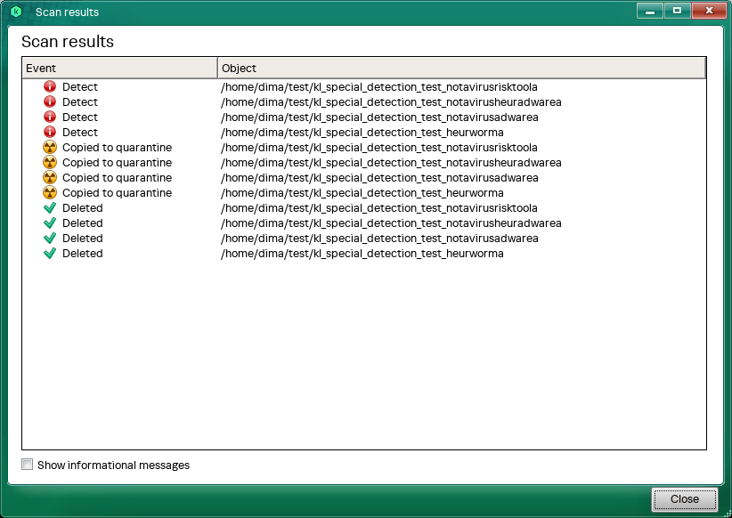Click the quarantine icon for notavirusrisktoola
Viewport: 732px width, 518px height.
tap(50, 148)
